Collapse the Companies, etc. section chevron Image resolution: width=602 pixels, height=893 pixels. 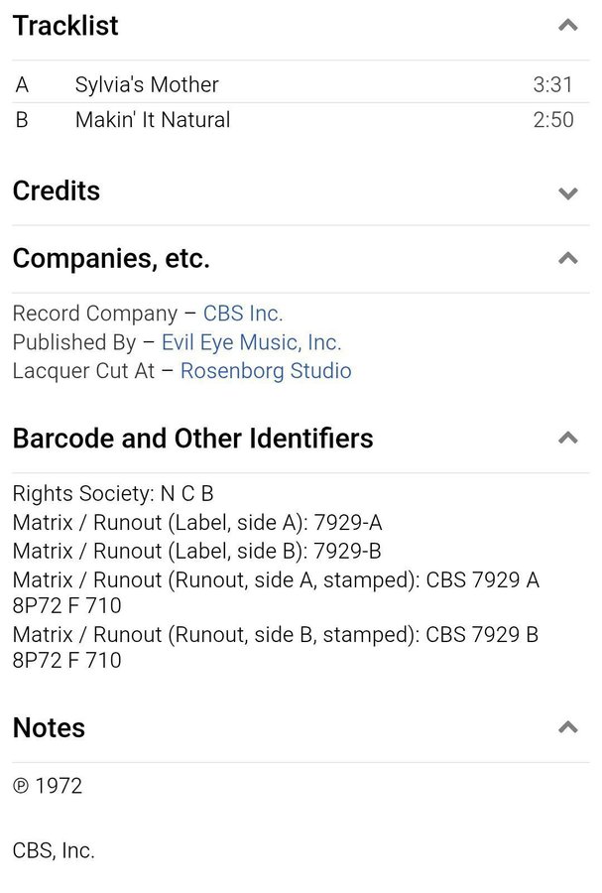pyautogui.click(x=568, y=259)
